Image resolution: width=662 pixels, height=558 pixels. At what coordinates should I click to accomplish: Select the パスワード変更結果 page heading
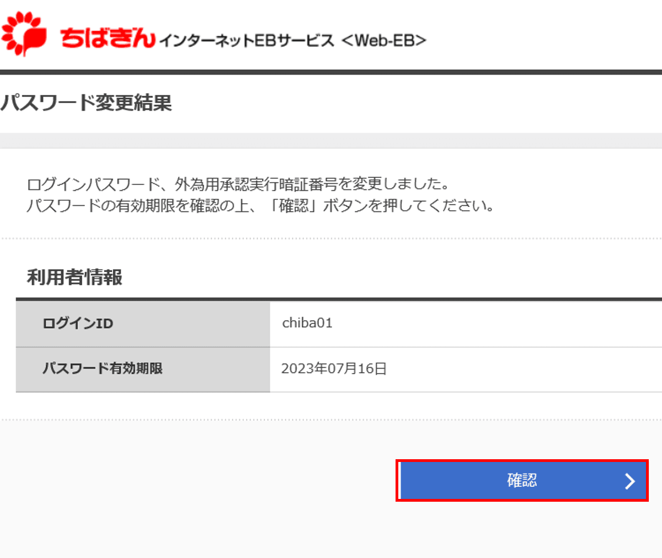click(87, 103)
